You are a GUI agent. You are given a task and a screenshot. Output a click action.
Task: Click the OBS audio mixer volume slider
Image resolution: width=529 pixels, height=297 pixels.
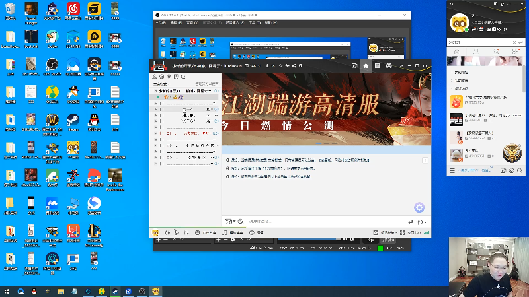tap(309, 239)
